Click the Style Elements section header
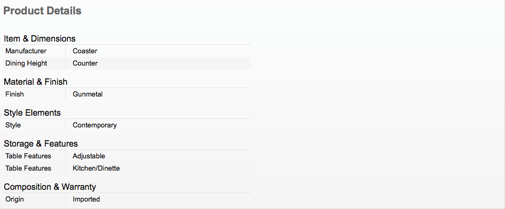 [32, 113]
